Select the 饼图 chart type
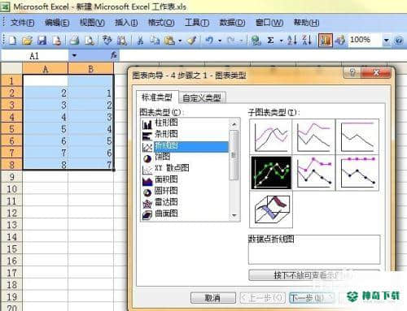This screenshot has width=407, height=311. [x=162, y=157]
